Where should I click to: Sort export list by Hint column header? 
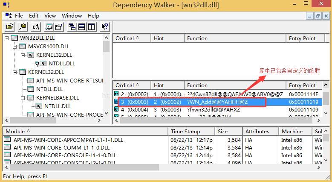pyautogui.click(x=167, y=85)
